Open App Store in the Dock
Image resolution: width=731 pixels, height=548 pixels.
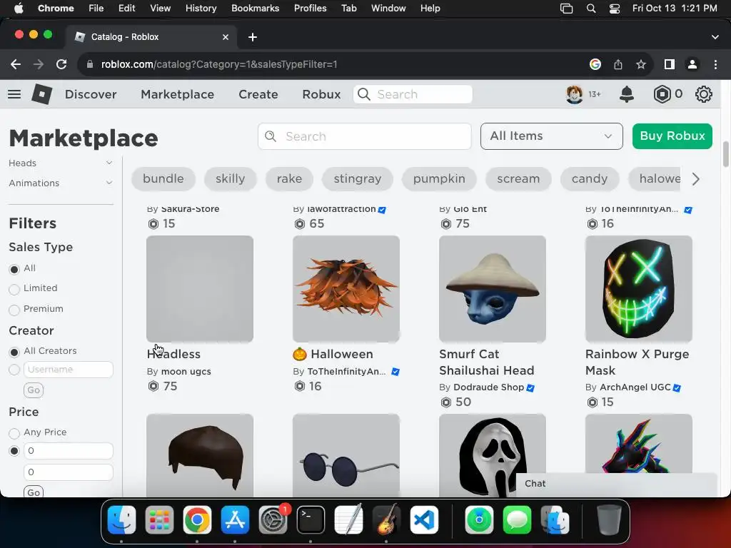[x=235, y=519]
